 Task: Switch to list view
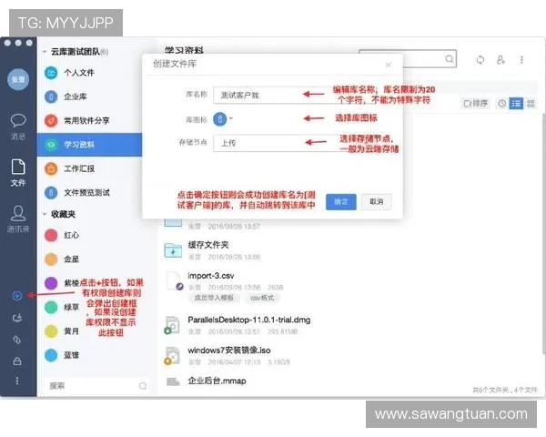pyautogui.click(x=516, y=104)
